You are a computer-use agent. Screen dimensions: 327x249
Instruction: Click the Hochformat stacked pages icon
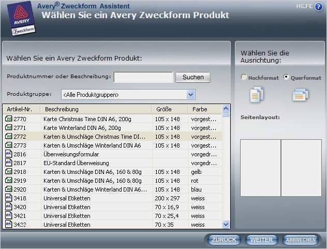click(x=257, y=95)
